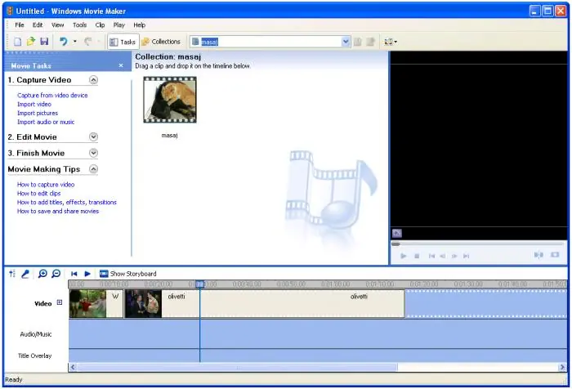Step to next frame in monitor
572x389 pixels.
[x=454, y=256]
